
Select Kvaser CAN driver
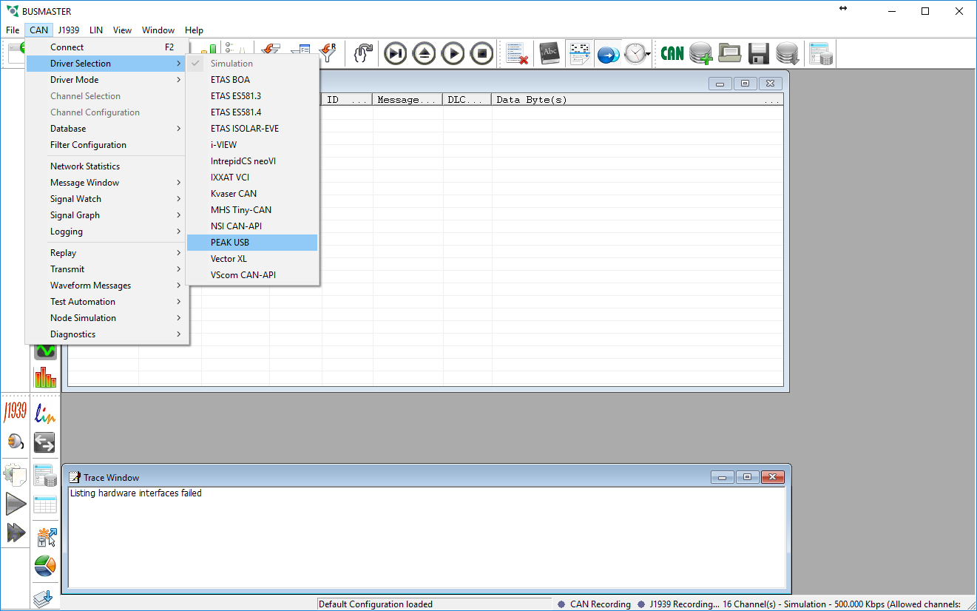click(x=252, y=194)
